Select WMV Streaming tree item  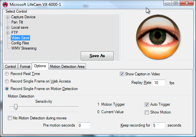[x=24, y=48]
